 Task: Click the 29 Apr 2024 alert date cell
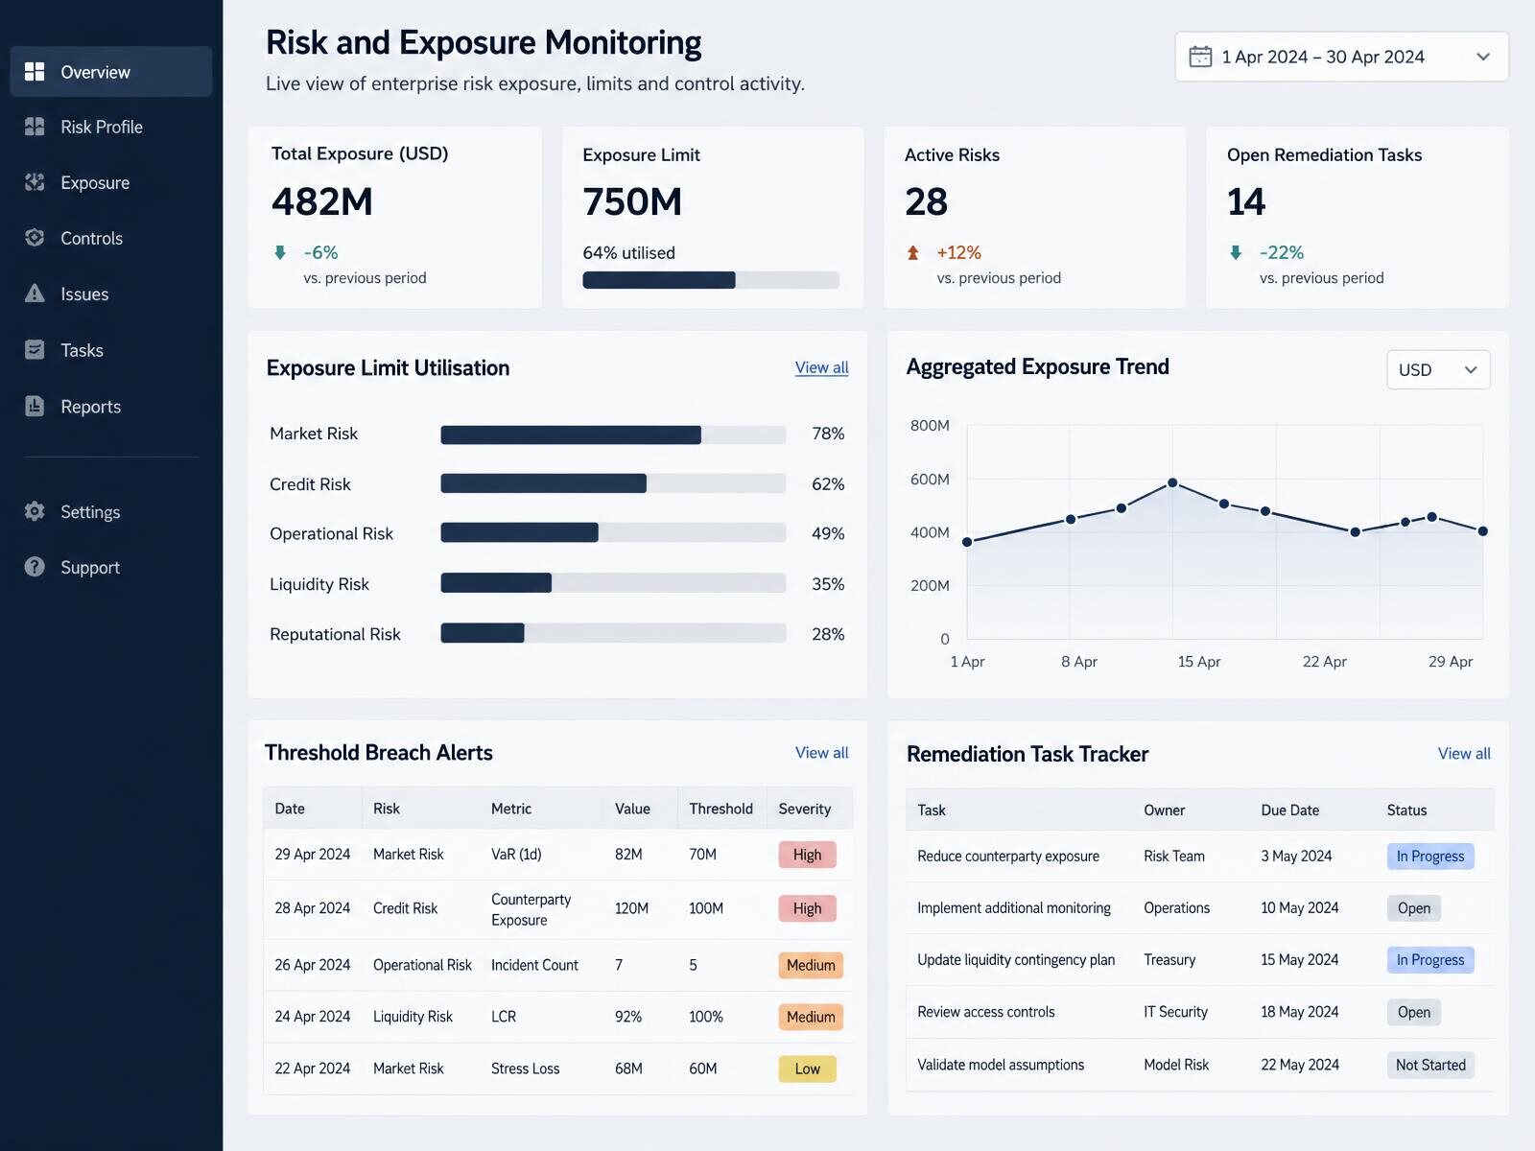(x=312, y=854)
